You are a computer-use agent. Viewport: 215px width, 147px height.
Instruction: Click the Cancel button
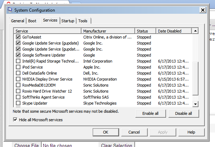pyautogui.click(x=134, y=132)
